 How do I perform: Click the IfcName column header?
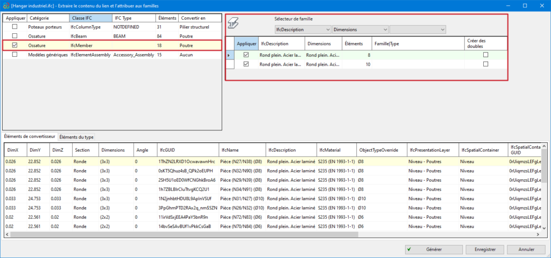pos(242,150)
